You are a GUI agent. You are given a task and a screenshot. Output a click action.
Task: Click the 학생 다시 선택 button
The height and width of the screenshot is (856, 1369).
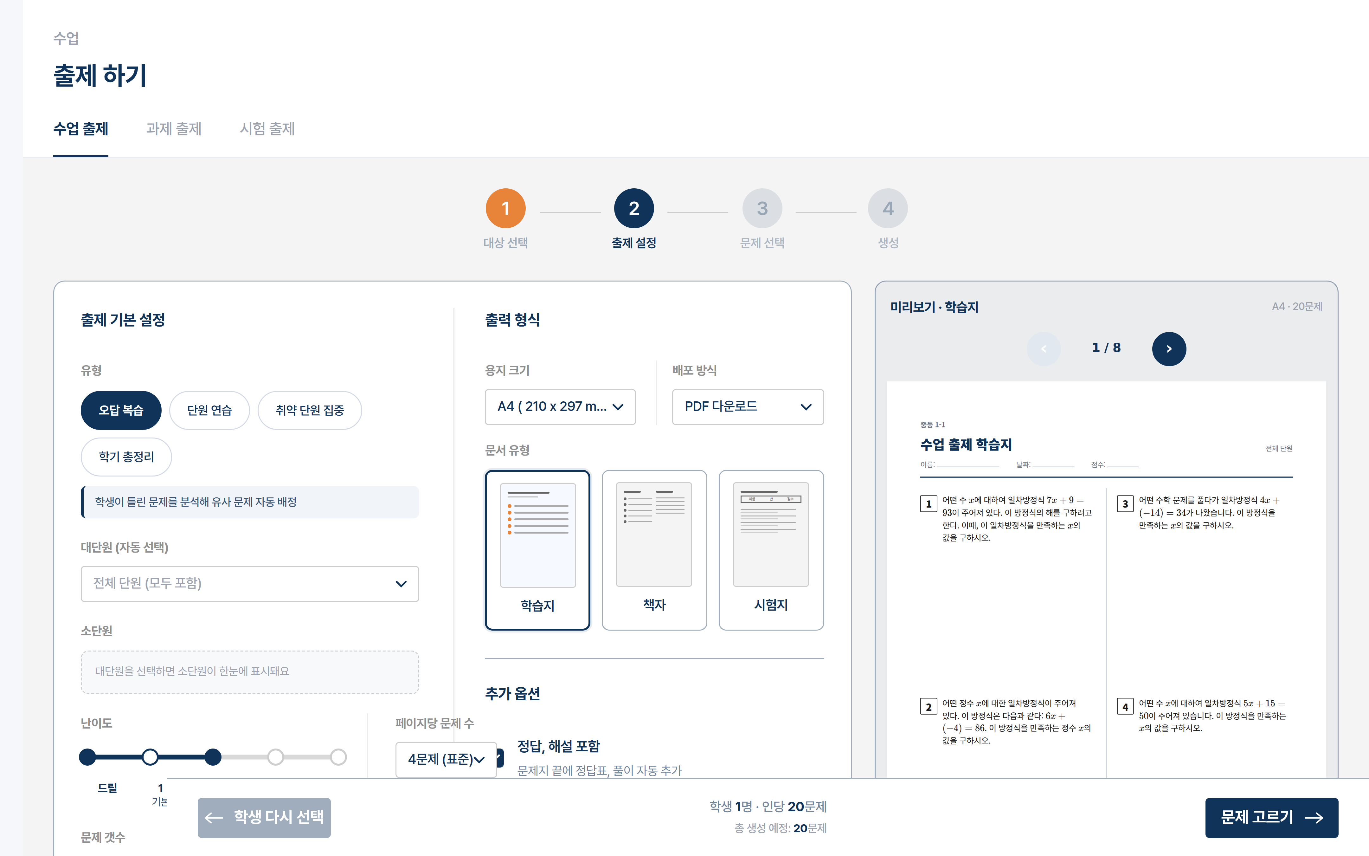[264, 817]
